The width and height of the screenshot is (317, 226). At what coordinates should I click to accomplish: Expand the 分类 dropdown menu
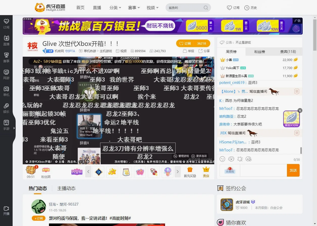115,8
